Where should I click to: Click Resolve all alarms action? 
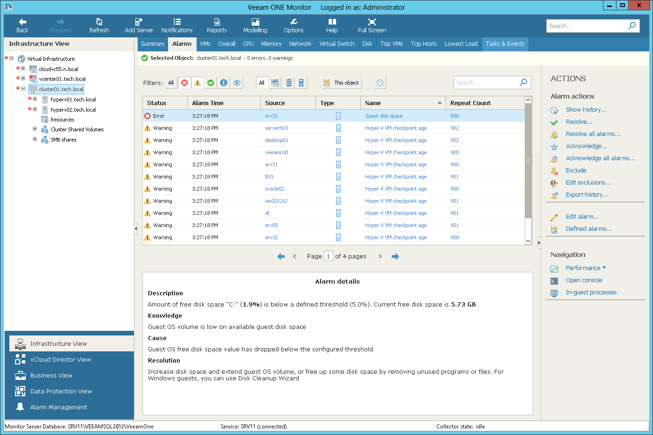(x=593, y=134)
